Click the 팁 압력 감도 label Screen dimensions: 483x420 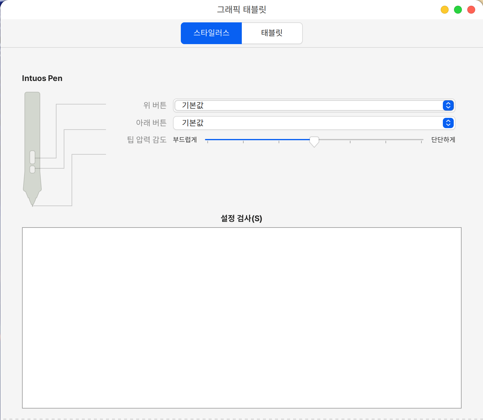(147, 140)
